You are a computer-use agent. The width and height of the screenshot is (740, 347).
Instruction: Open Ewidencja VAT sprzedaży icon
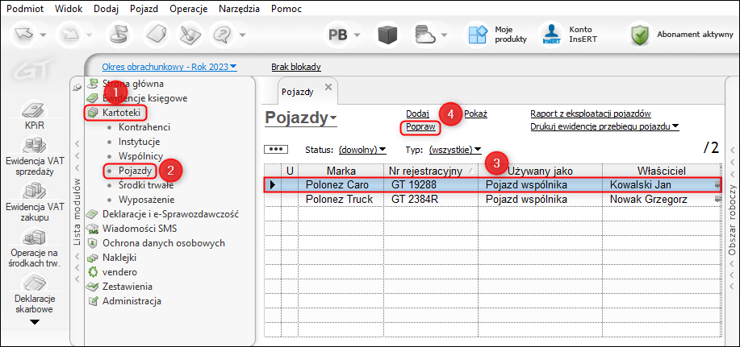tap(36, 147)
